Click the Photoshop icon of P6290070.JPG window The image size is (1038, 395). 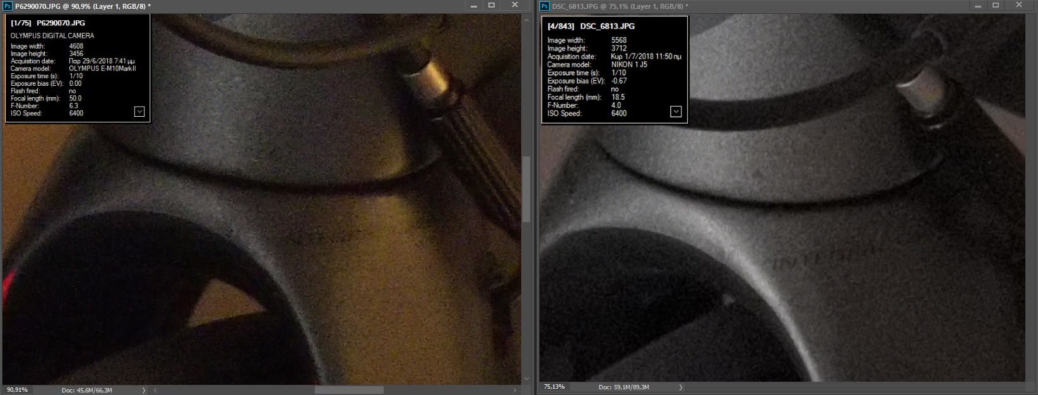(8, 6)
